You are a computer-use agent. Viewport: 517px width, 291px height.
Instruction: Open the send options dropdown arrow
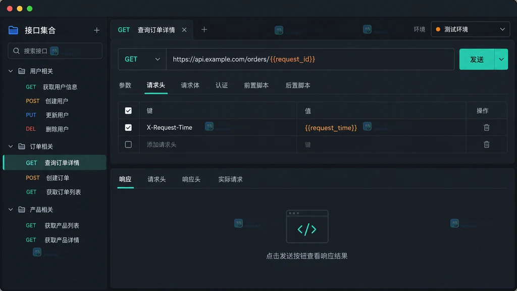tap(501, 60)
